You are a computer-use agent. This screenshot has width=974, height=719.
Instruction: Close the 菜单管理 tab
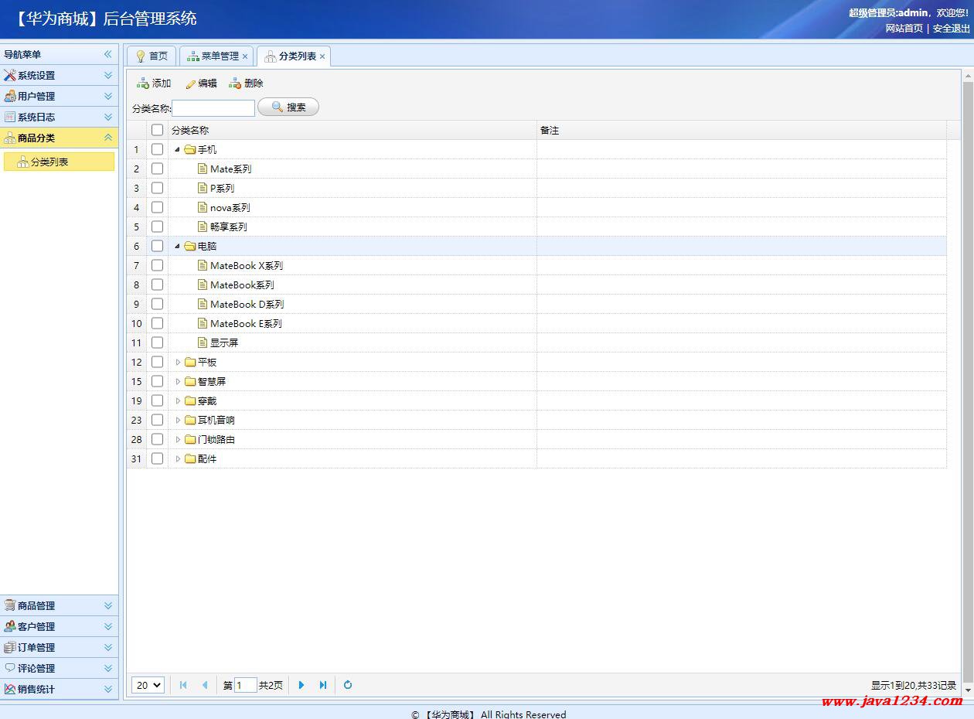click(x=245, y=56)
